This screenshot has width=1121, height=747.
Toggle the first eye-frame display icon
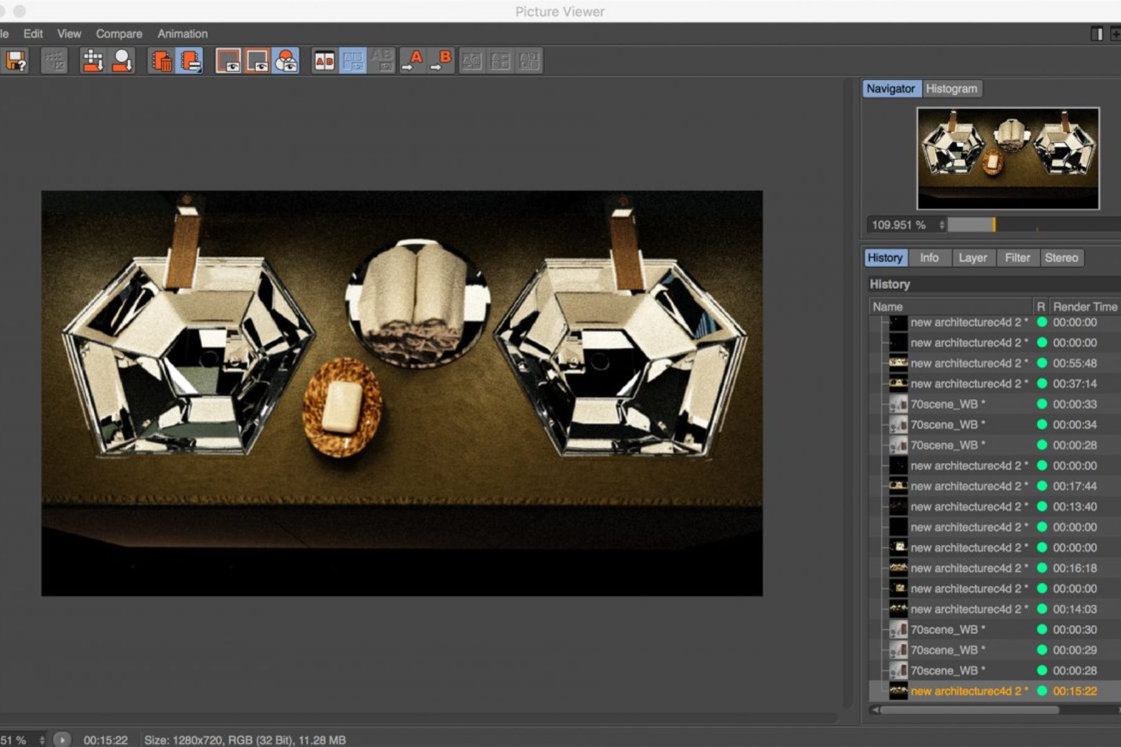[x=228, y=61]
